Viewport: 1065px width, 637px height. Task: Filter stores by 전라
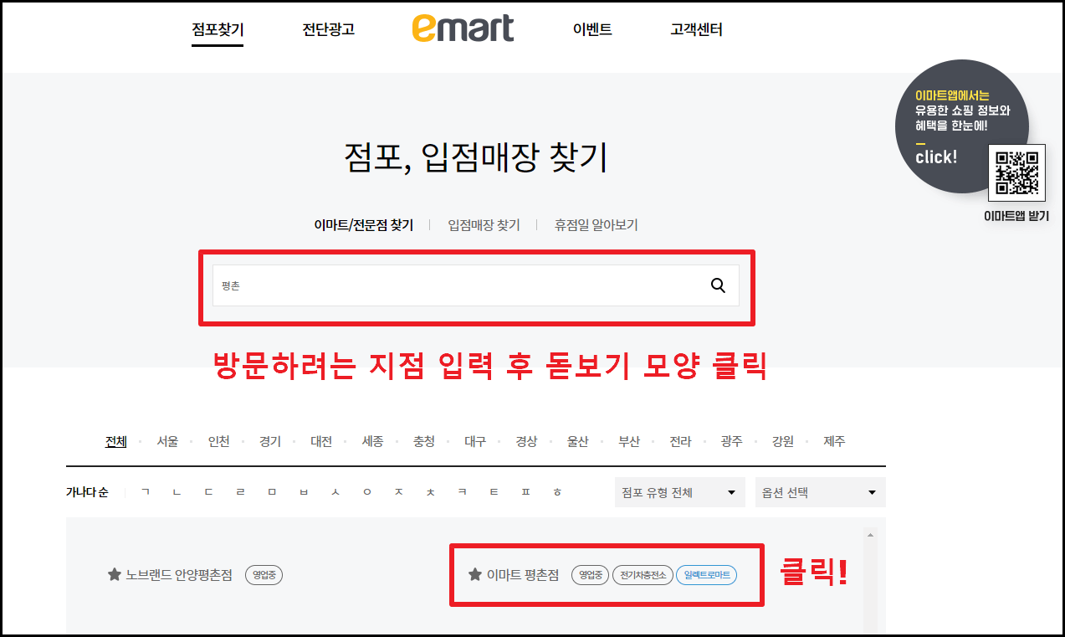coord(681,441)
